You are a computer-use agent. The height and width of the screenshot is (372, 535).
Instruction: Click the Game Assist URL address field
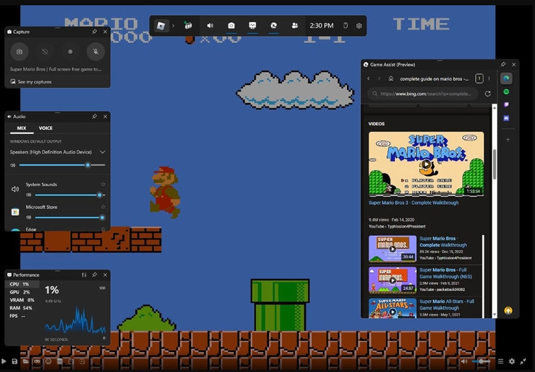pos(425,94)
